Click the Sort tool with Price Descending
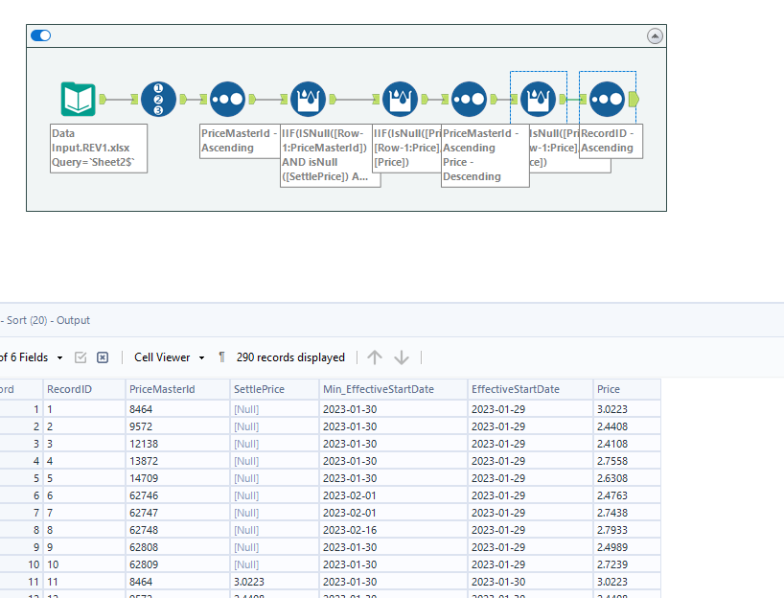The width and height of the screenshot is (784, 598). click(469, 99)
